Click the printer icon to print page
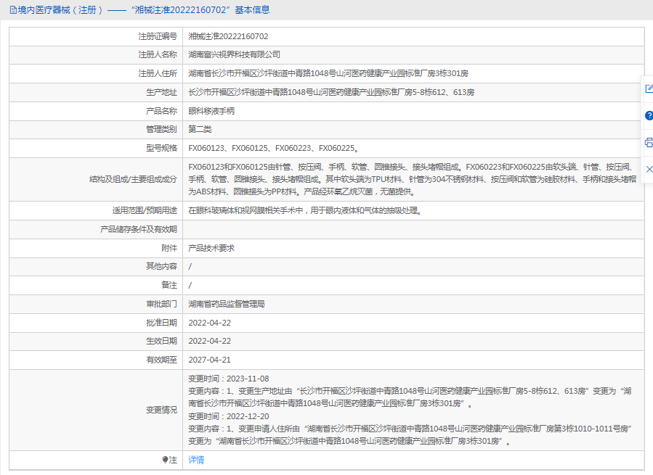The height and width of the screenshot is (475, 653). [x=649, y=142]
